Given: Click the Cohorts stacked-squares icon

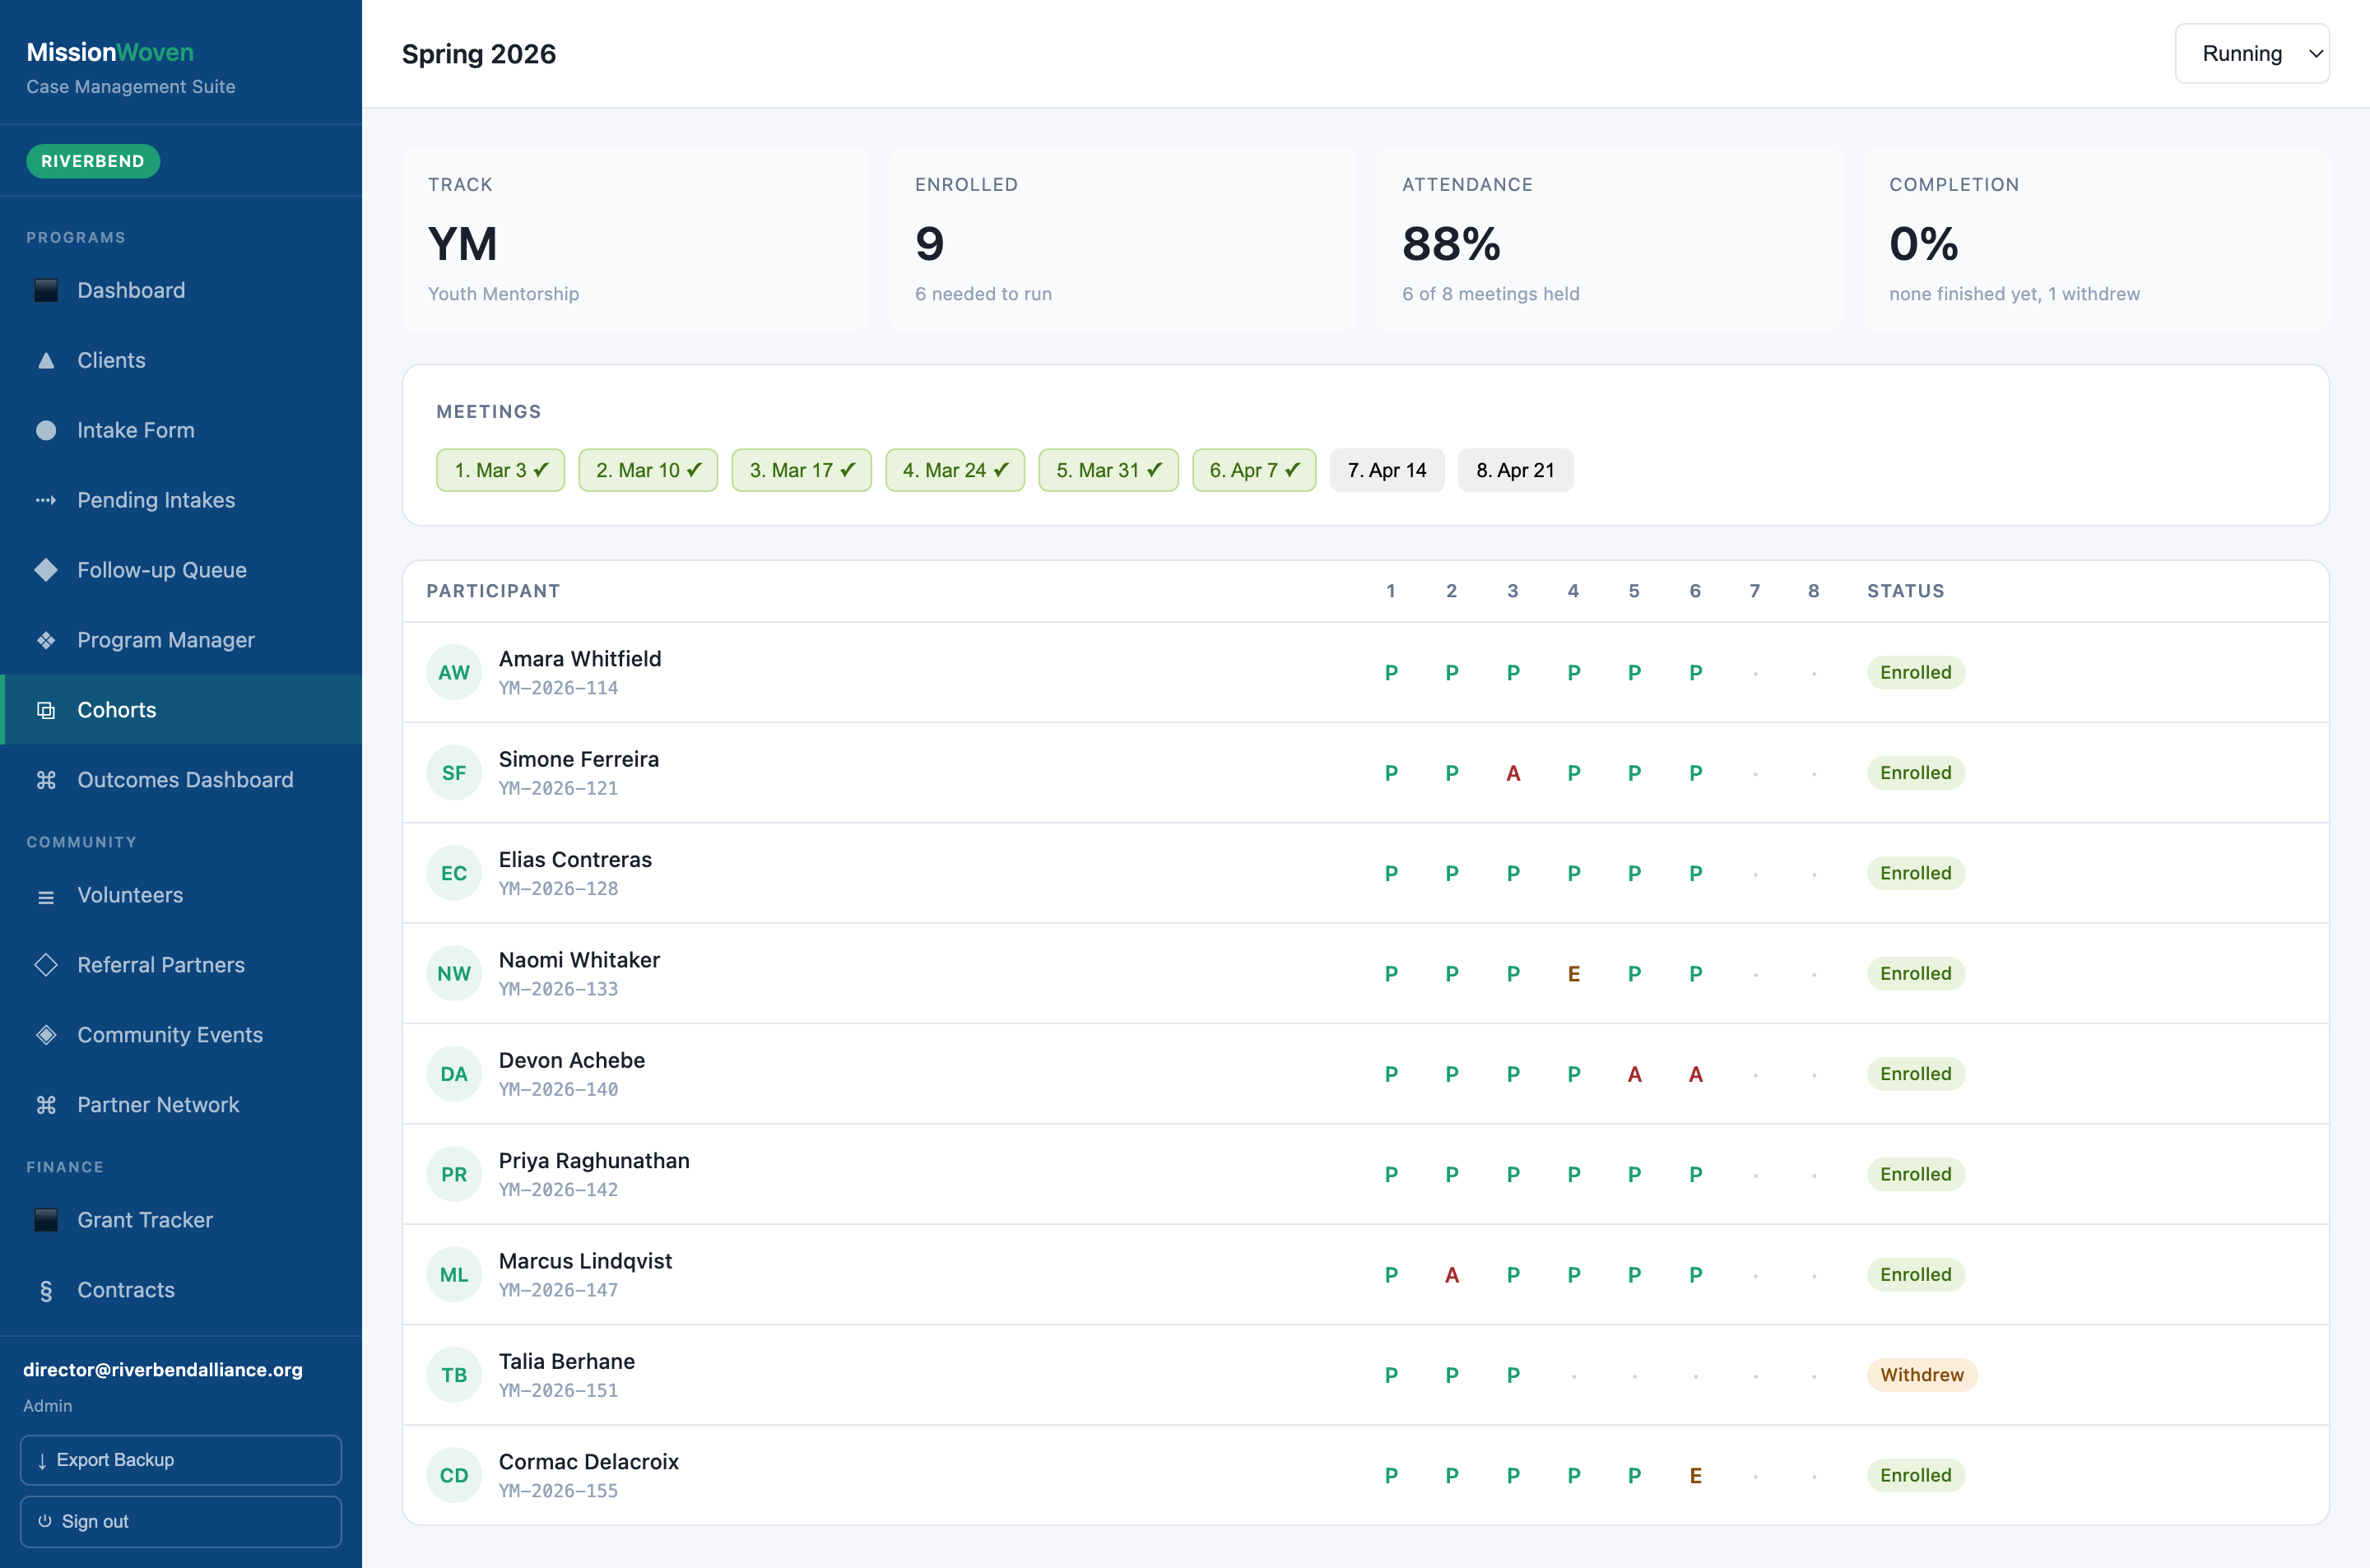Looking at the screenshot, I should [x=46, y=710].
